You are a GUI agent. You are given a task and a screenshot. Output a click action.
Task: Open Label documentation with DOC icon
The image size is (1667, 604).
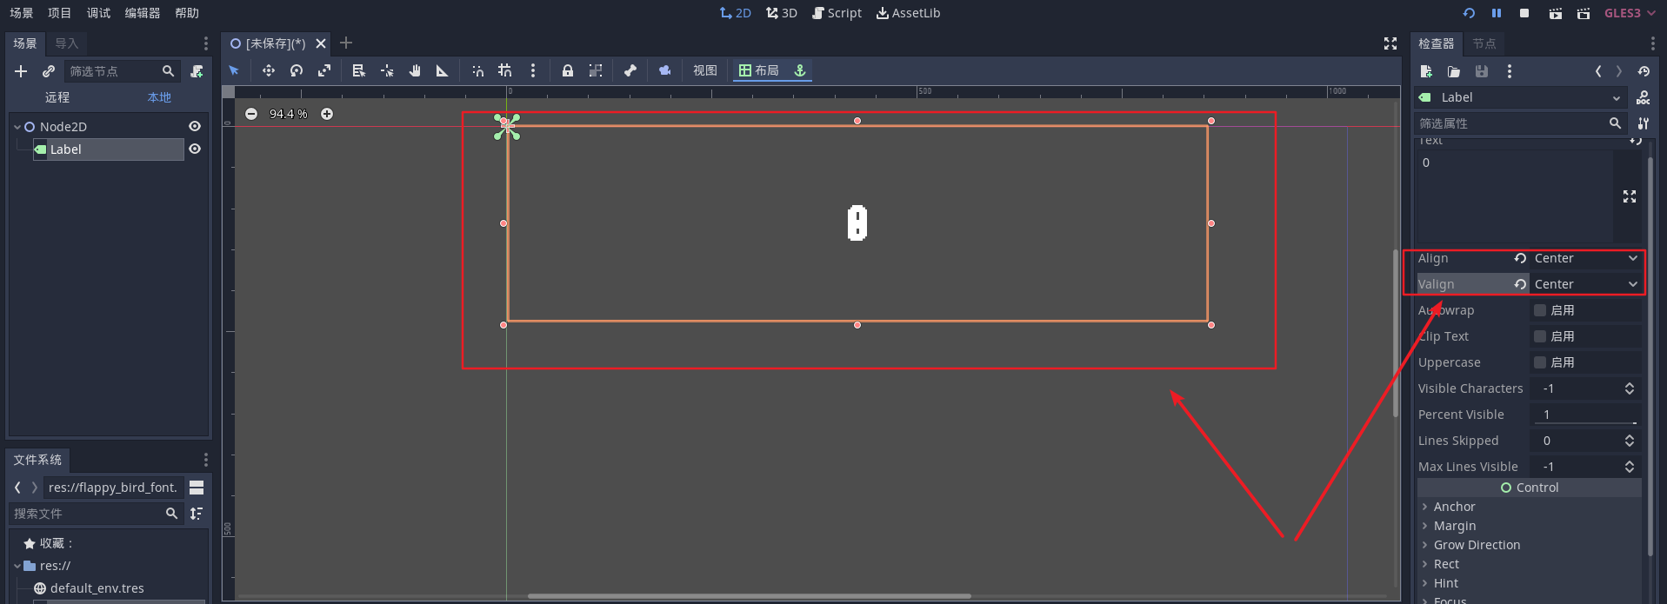(x=1644, y=97)
